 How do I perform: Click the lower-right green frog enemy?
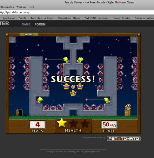pyautogui.click(x=107, y=100)
